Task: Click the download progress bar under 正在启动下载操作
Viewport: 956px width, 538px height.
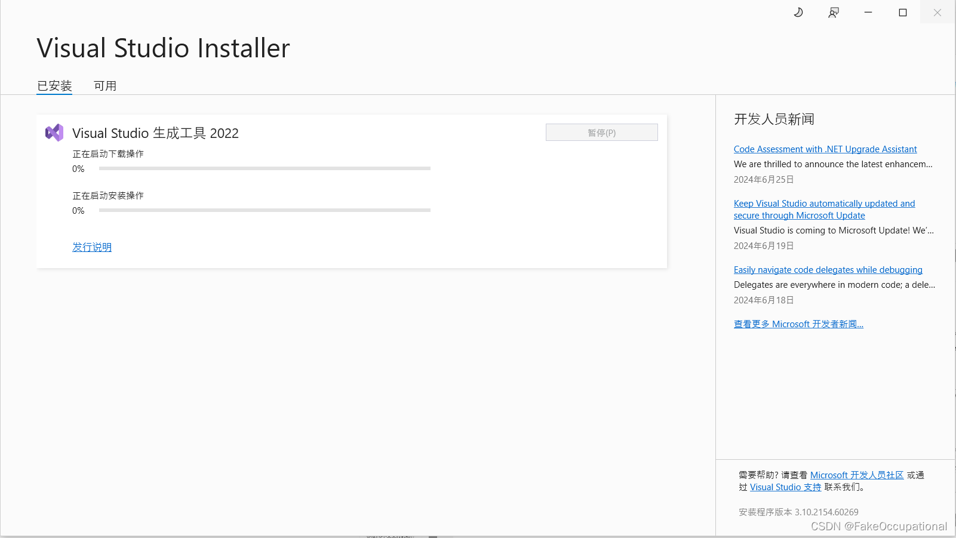Action: coord(265,168)
